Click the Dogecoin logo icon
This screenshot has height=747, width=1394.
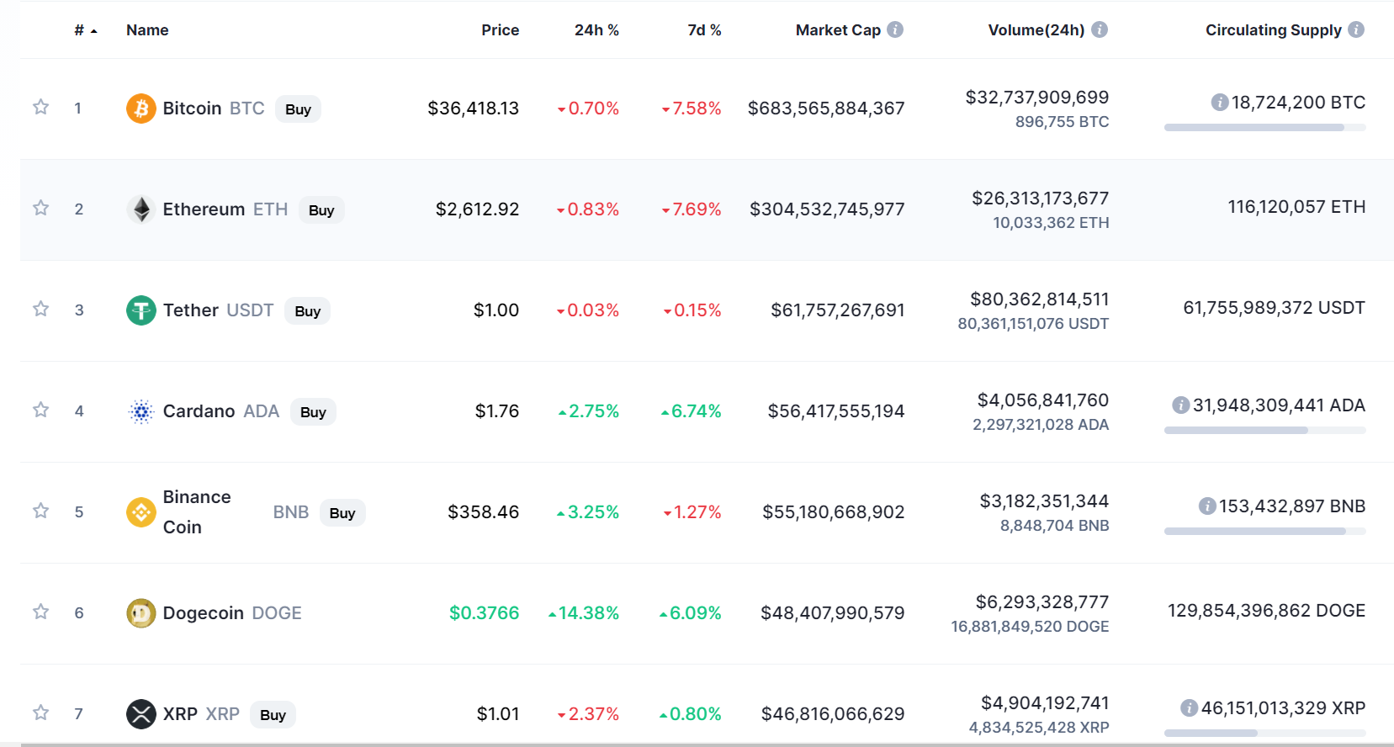click(140, 613)
